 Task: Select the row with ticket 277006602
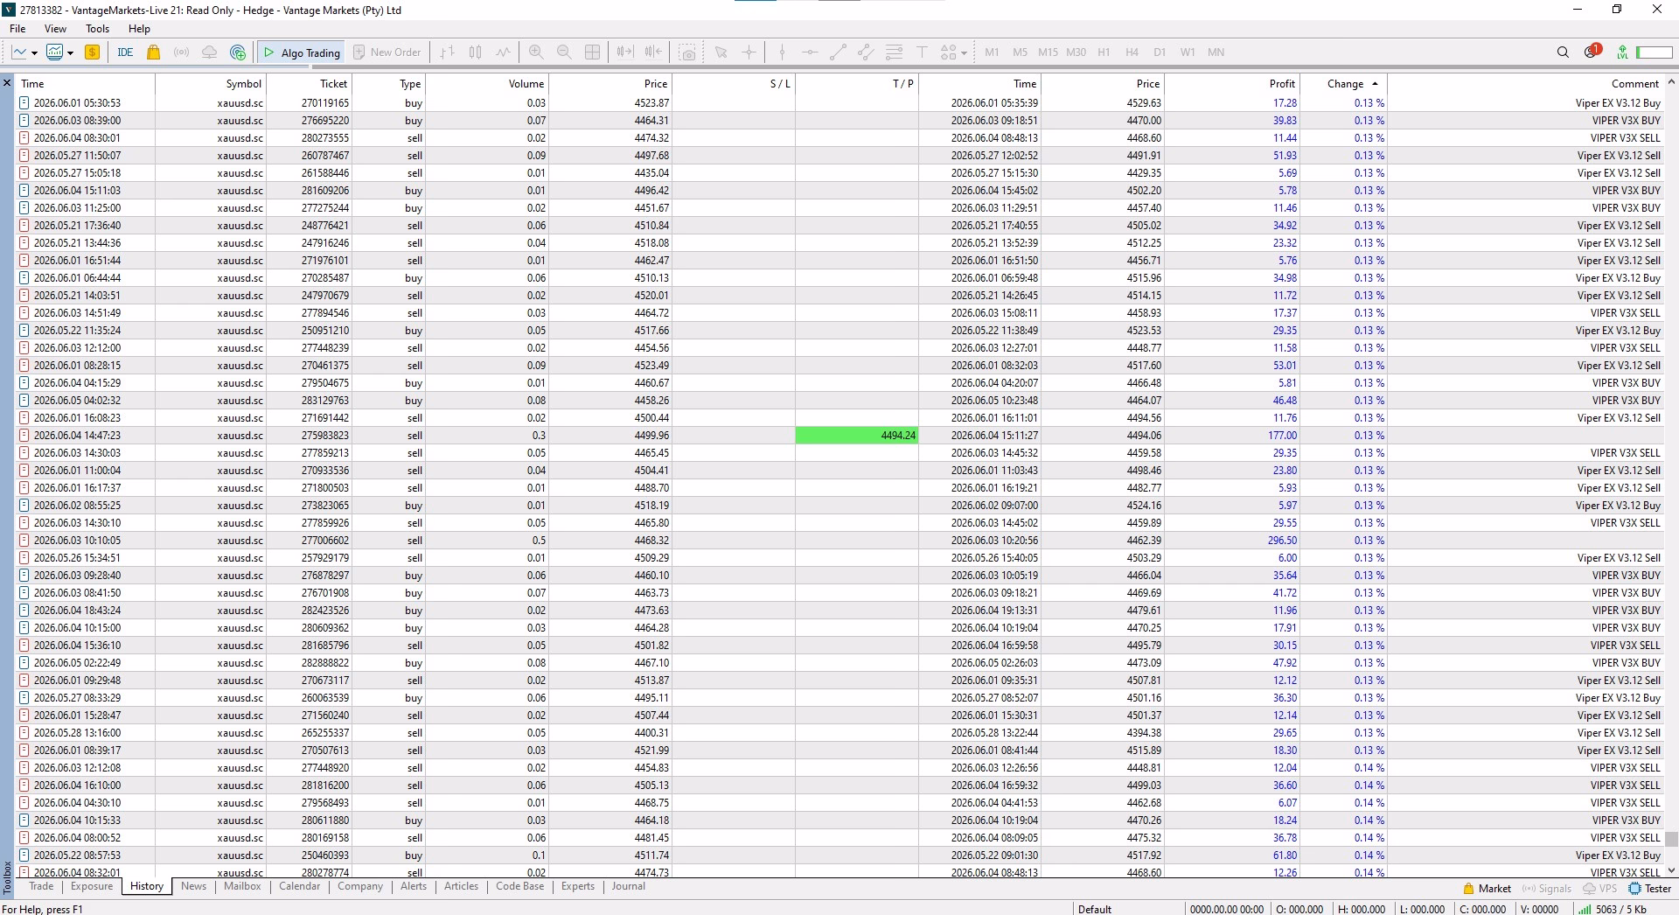(x=840, y=541)
